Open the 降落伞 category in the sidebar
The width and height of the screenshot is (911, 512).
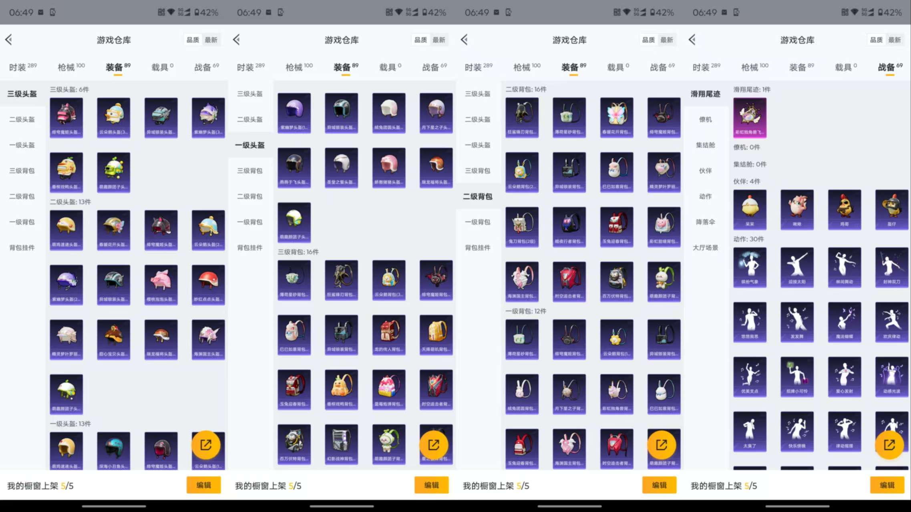pos(706,222)
